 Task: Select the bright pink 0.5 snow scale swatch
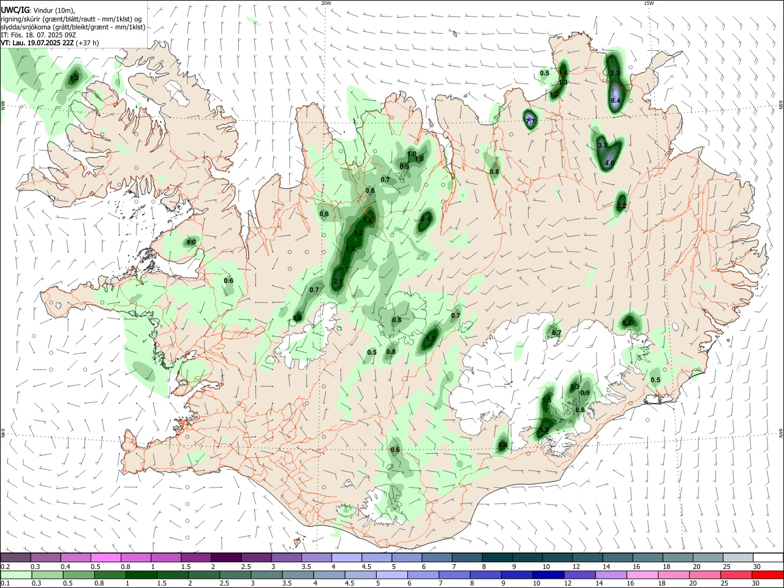(x=105, y=557)
